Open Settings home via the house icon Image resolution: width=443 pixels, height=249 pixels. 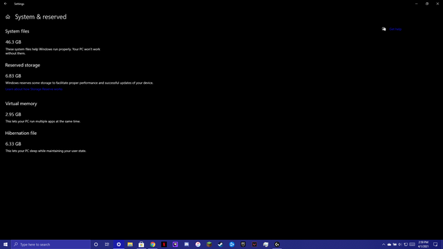pyautogui.click(x=8, y=17)
